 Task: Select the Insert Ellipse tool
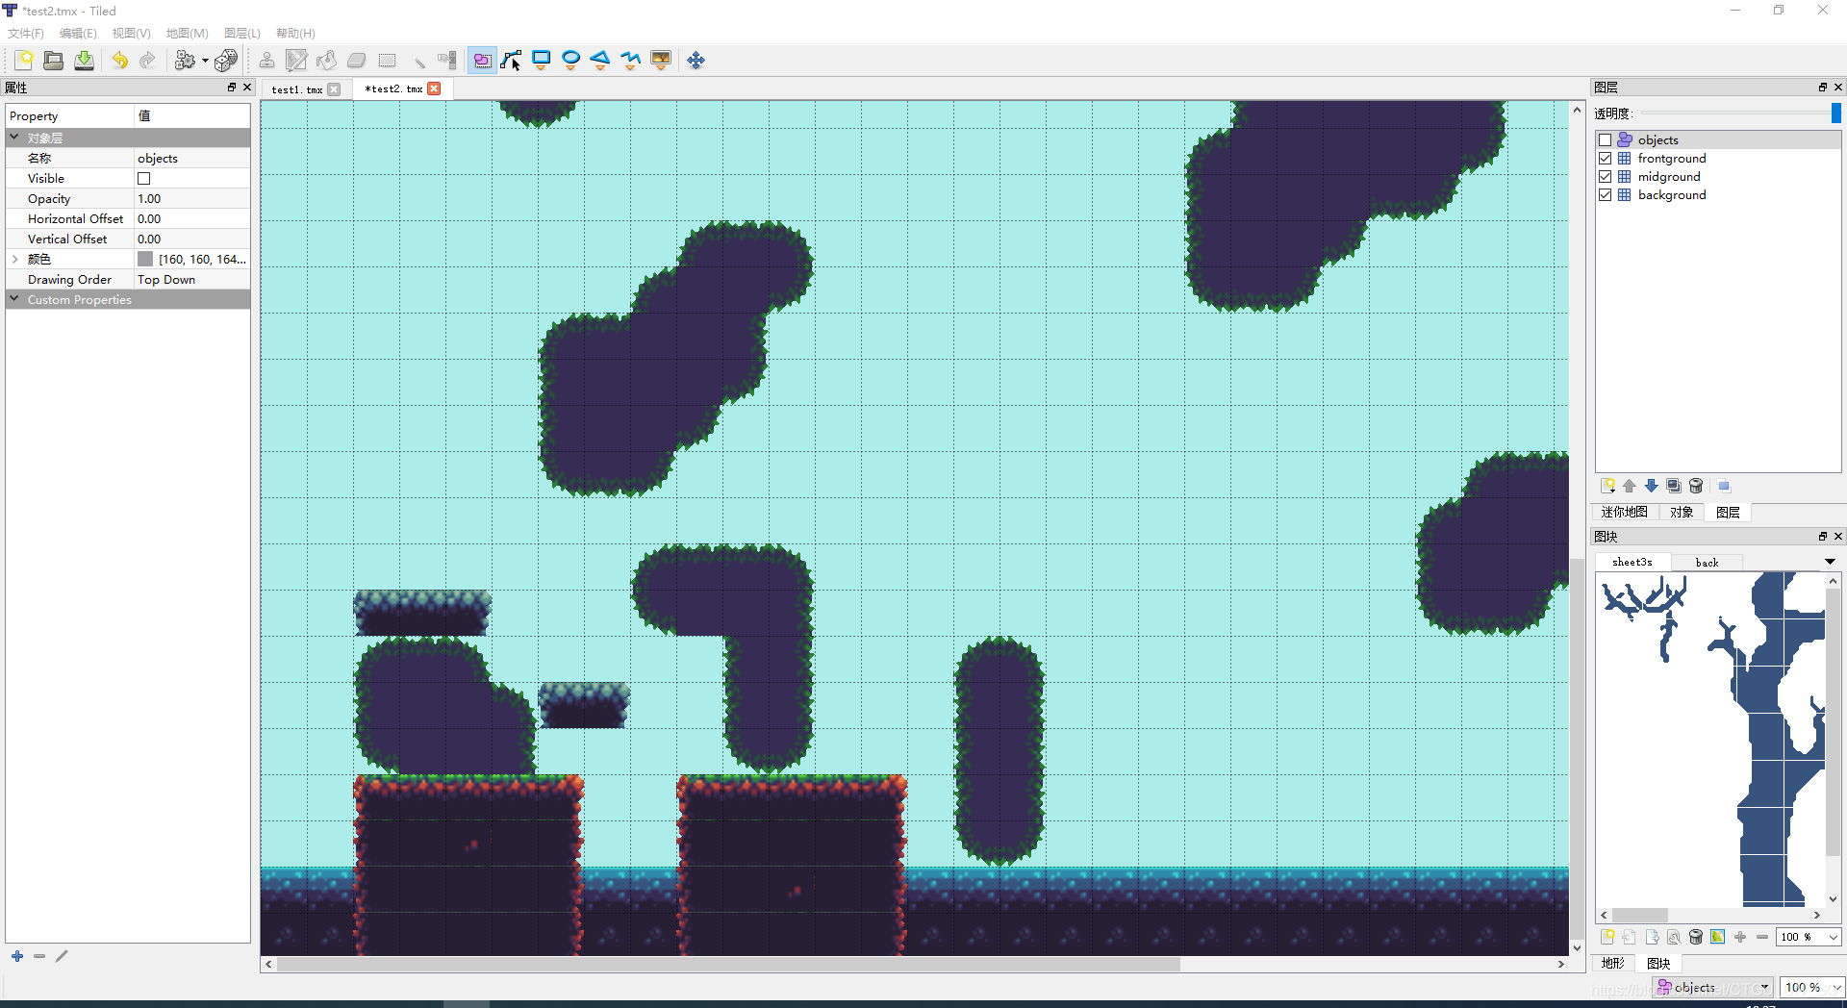(x=571, y=61)
